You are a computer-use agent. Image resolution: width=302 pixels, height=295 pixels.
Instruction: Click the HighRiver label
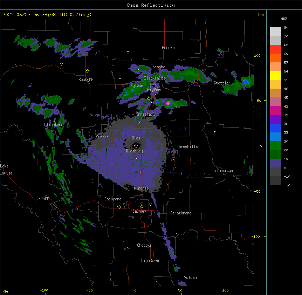(151, 260)
